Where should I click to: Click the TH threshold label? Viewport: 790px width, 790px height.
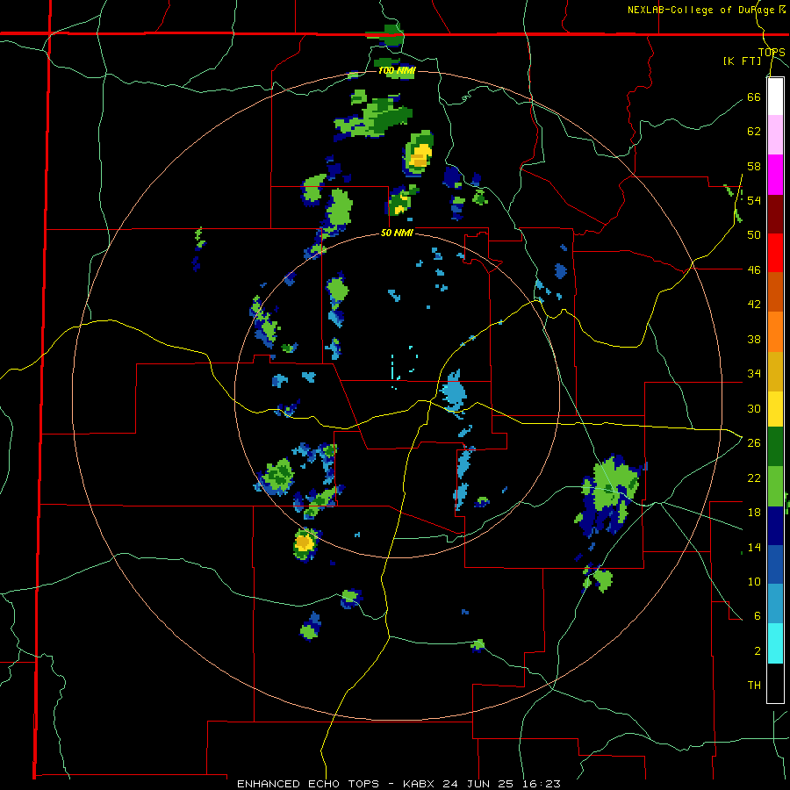pos(754,686)
